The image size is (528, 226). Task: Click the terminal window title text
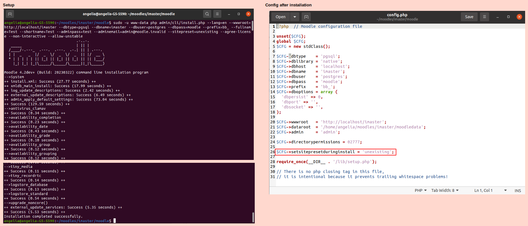(x=129, y=14)
